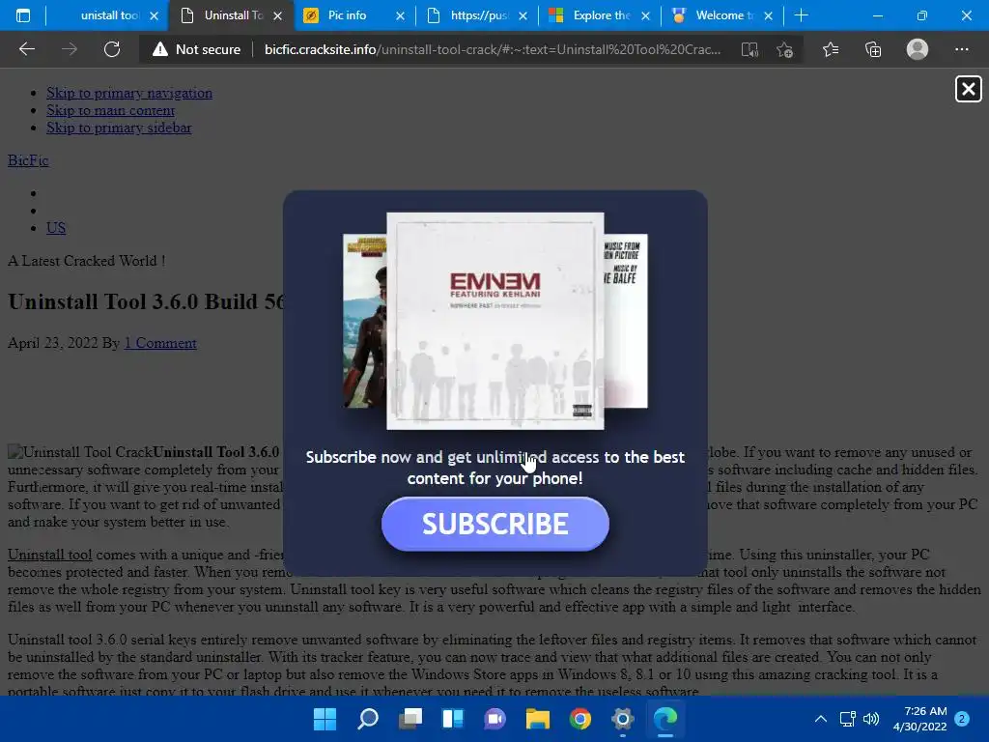Open the network status tray icon
Screen dimensions: 989x742
click(x=848, y=719)
